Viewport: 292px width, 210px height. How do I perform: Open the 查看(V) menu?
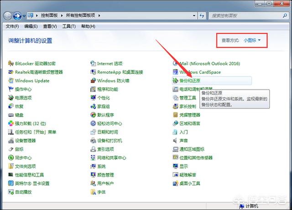(50, 26)
